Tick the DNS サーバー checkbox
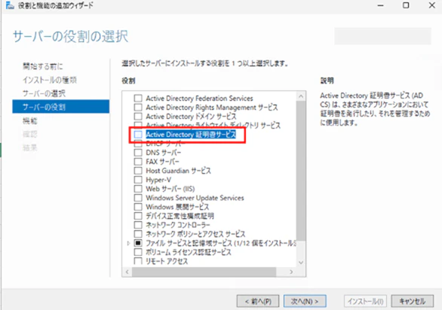Screen dimensions: 442x310 [138, 153]
